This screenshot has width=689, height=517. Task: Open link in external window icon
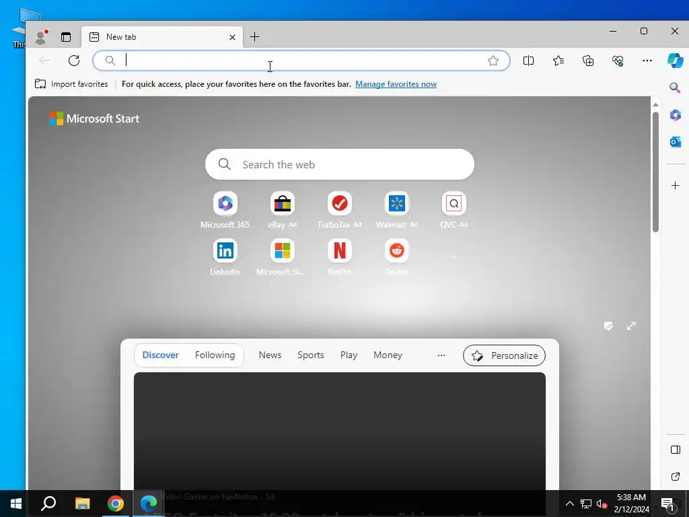coord(676,477)
